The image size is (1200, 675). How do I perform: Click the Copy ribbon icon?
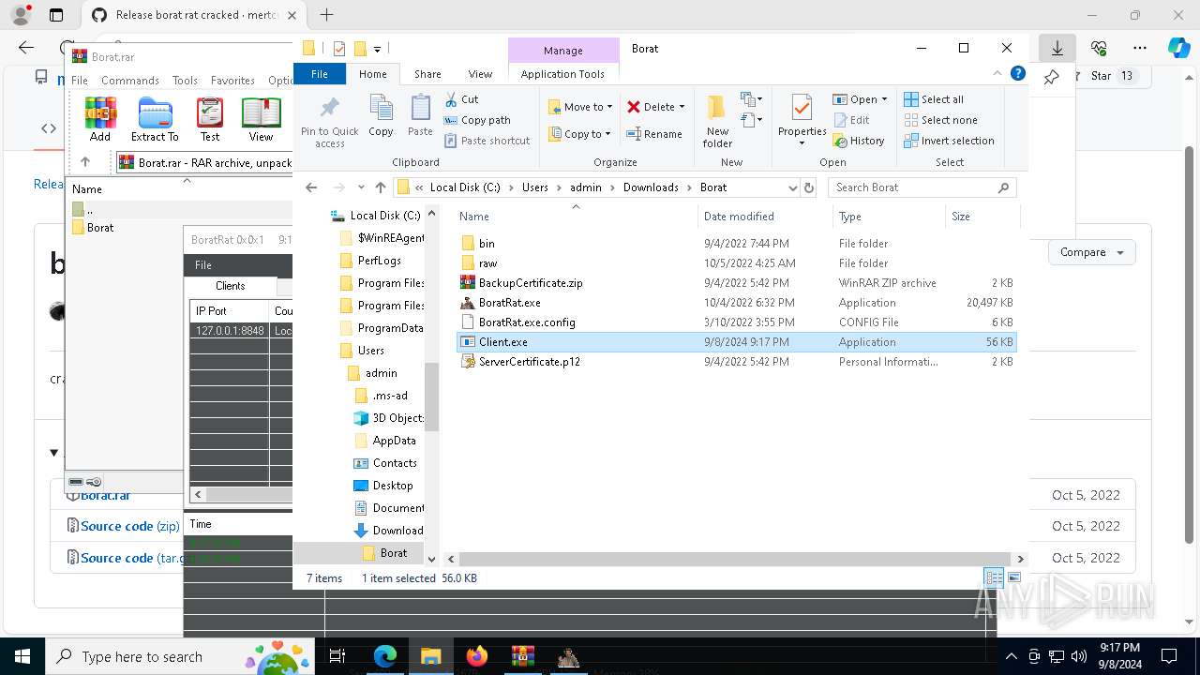[x=381, y=116]
